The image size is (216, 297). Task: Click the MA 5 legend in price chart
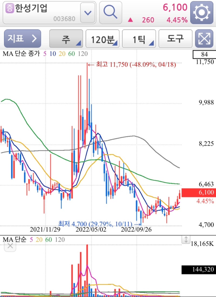pos(45,54)
